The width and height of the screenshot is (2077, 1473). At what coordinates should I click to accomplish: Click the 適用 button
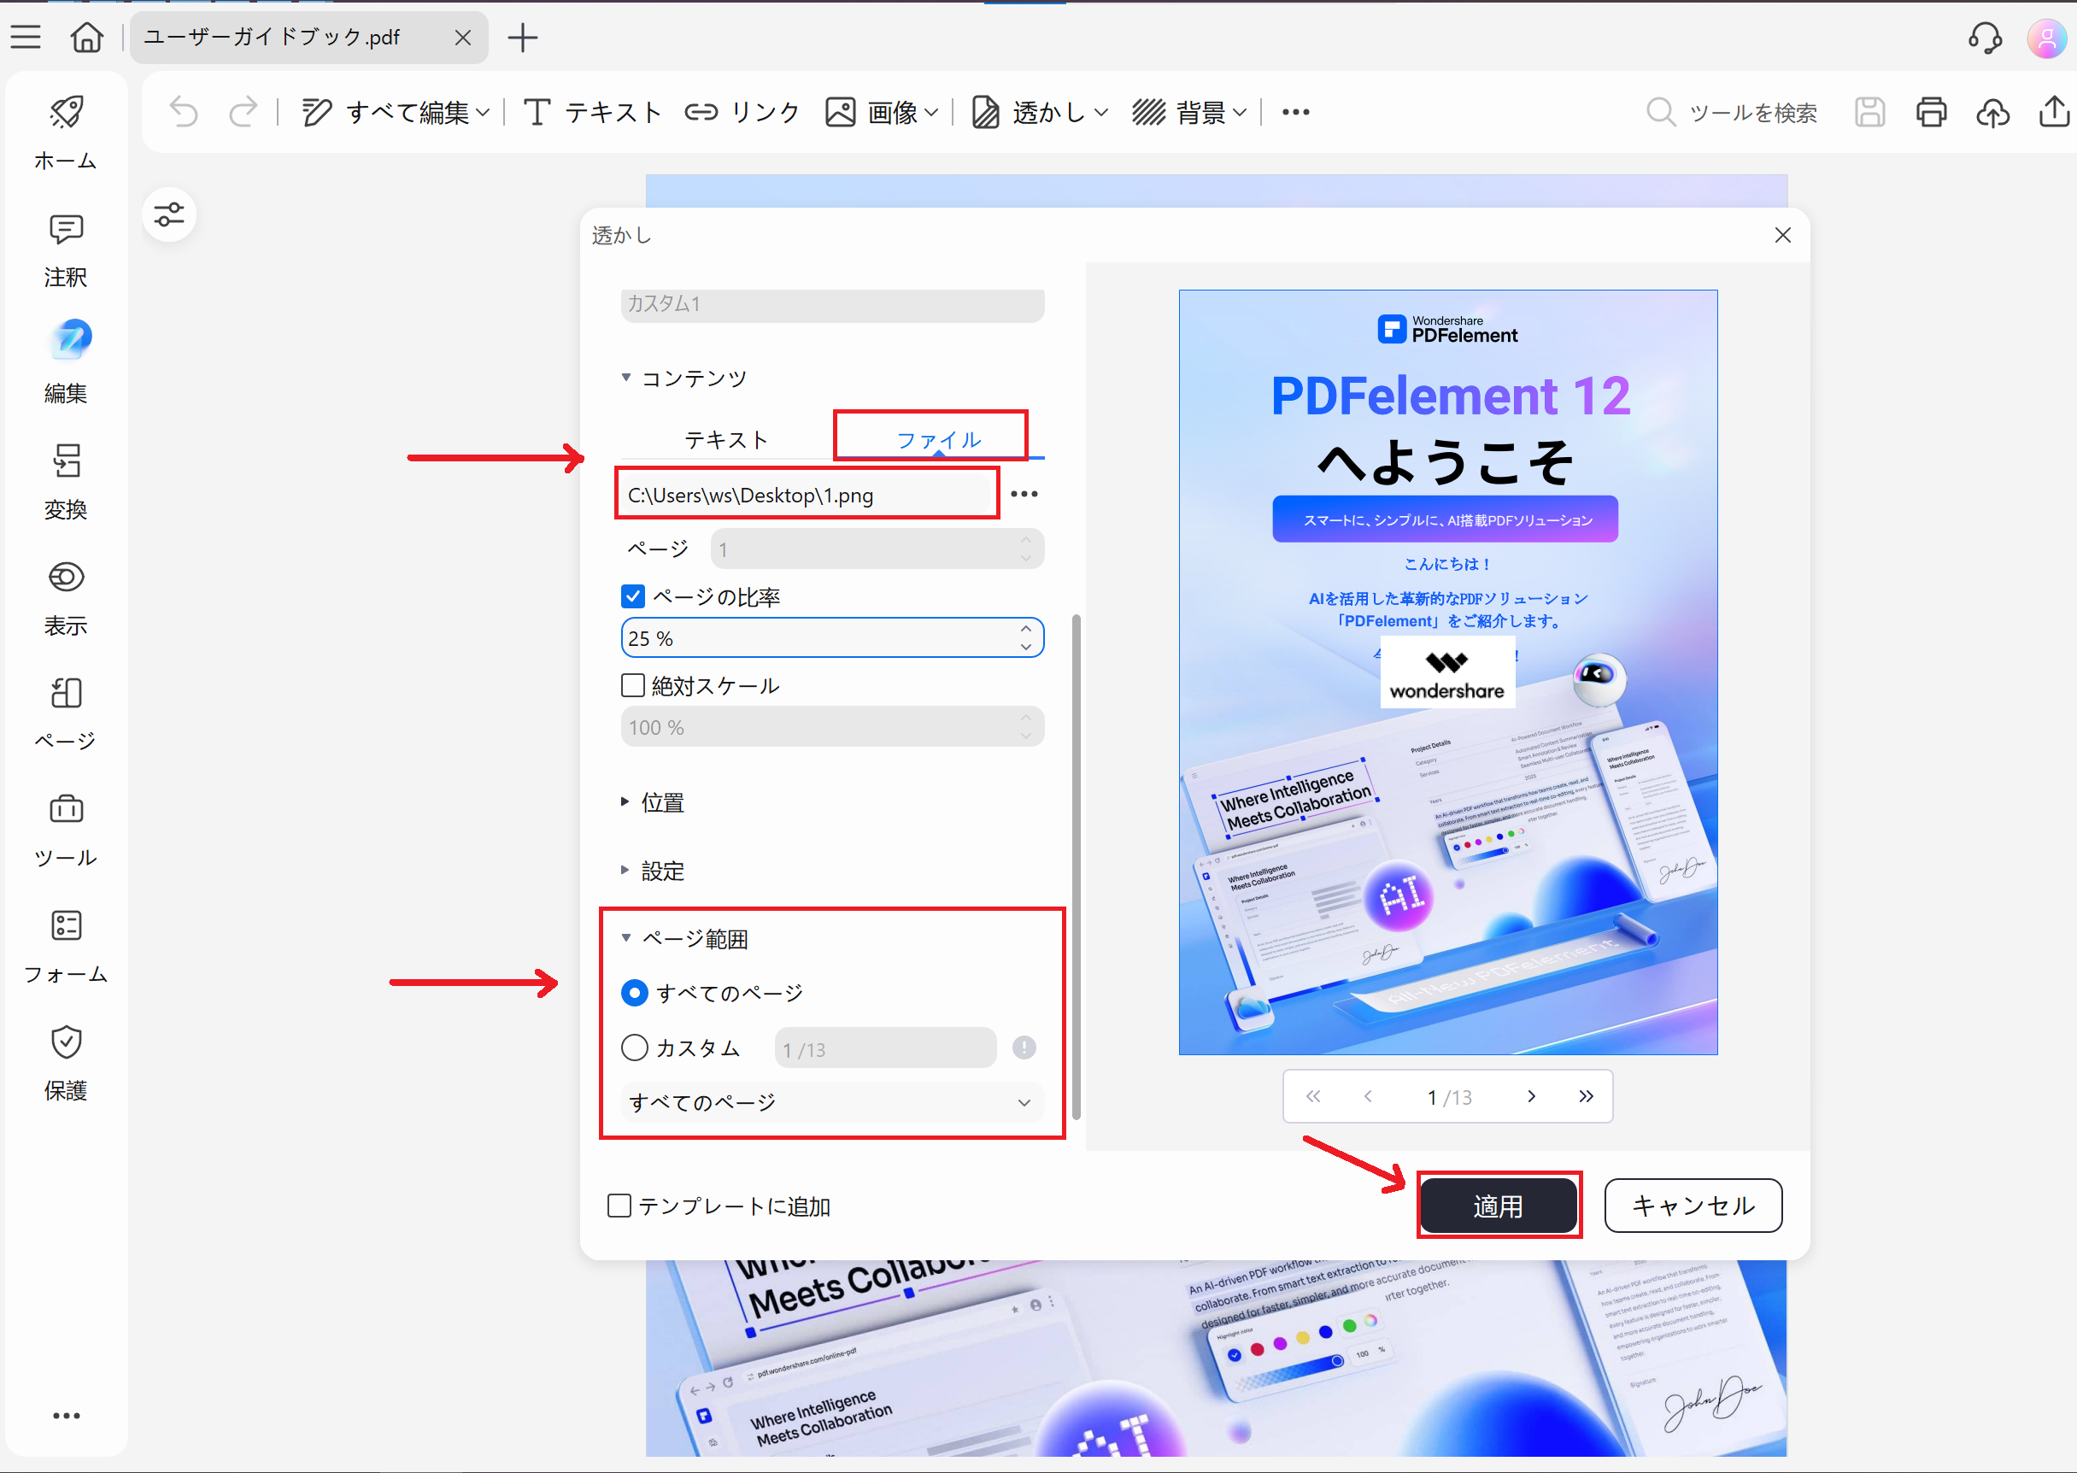pyautogui.click(x=1499, y=1206)
